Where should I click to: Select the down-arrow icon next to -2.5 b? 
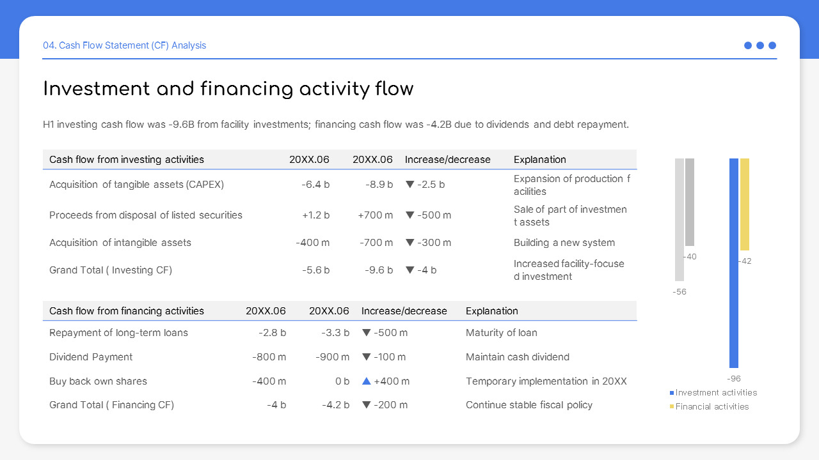(x=409, y=184)
